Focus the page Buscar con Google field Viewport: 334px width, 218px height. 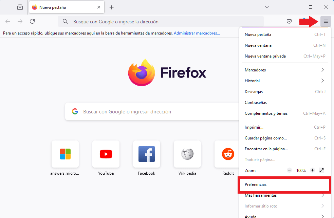[152, 112]
